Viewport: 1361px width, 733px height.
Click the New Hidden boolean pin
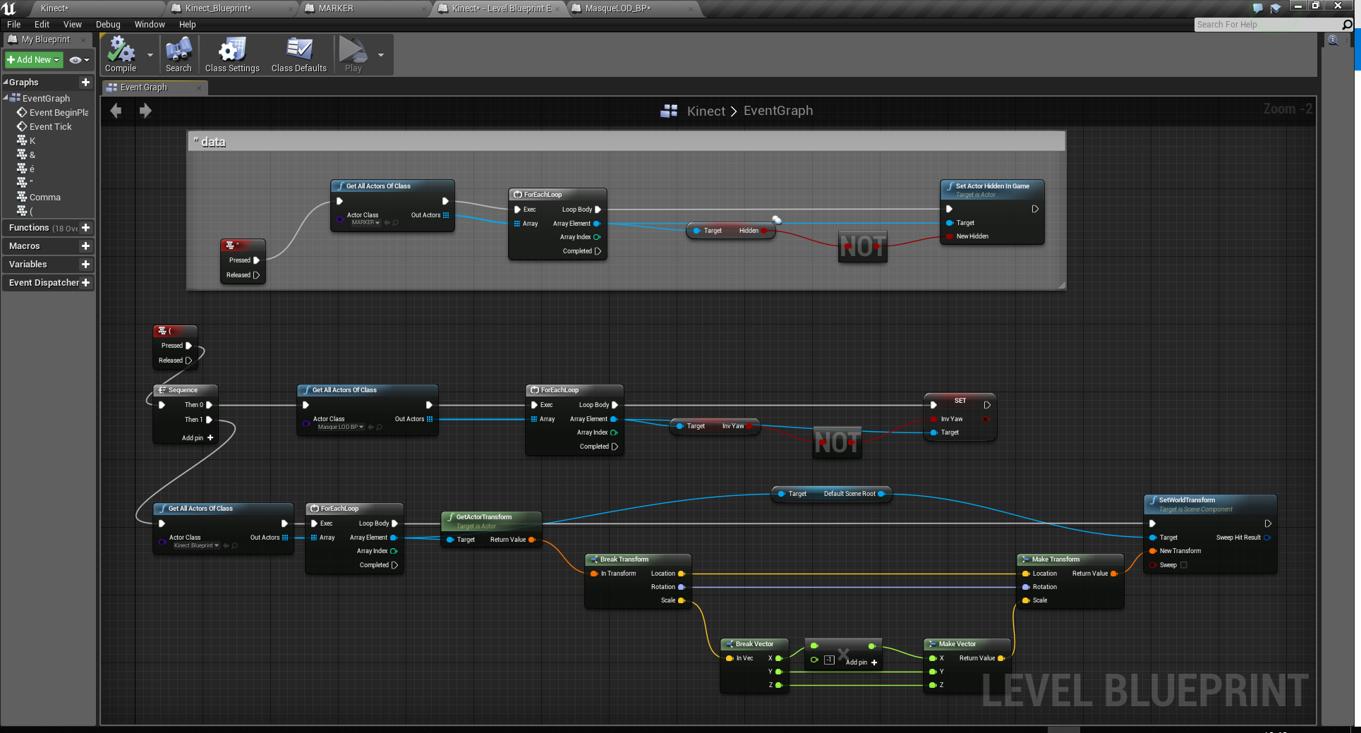(x=949, y=236)
